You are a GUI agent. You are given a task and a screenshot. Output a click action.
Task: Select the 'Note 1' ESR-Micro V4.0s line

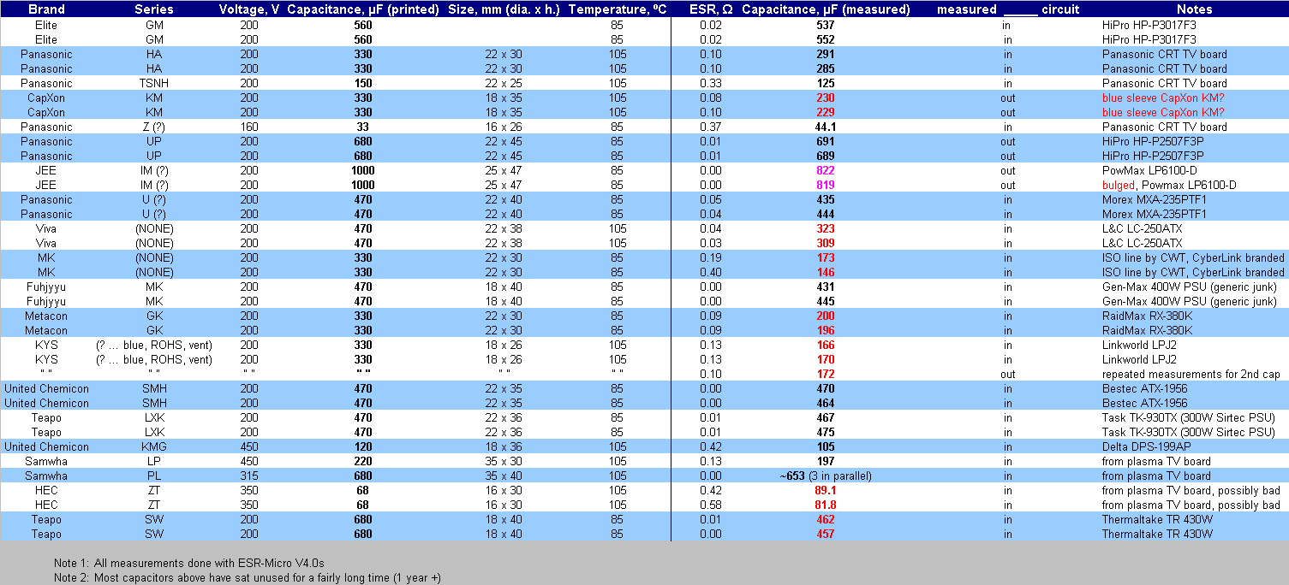(x=189, y=563)
